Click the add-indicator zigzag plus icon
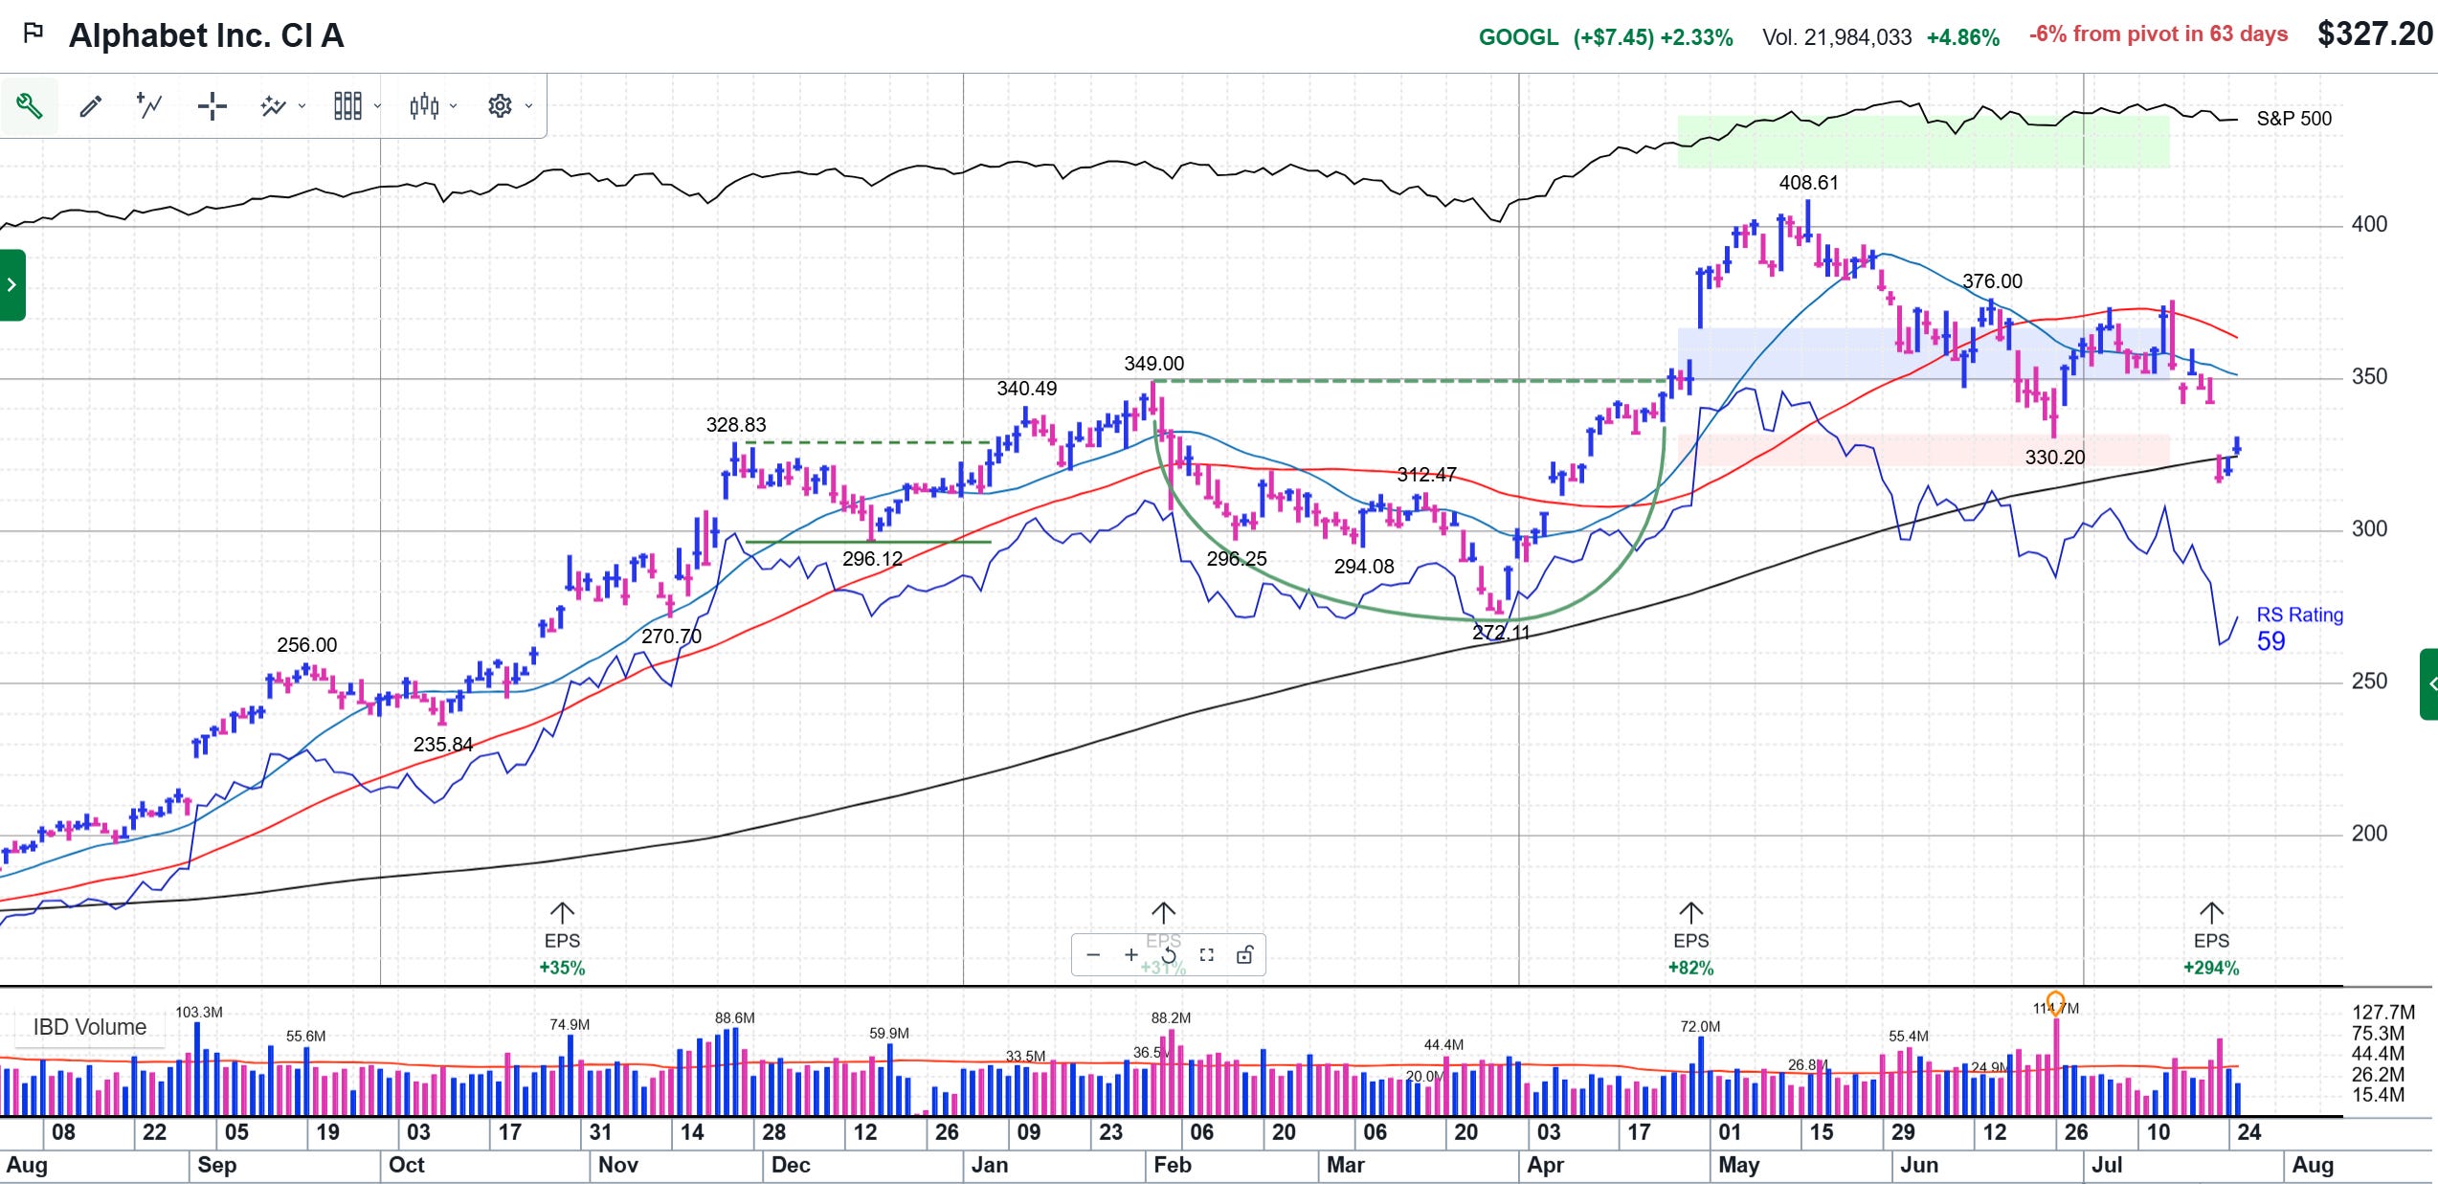 click(x=150, y=105)
